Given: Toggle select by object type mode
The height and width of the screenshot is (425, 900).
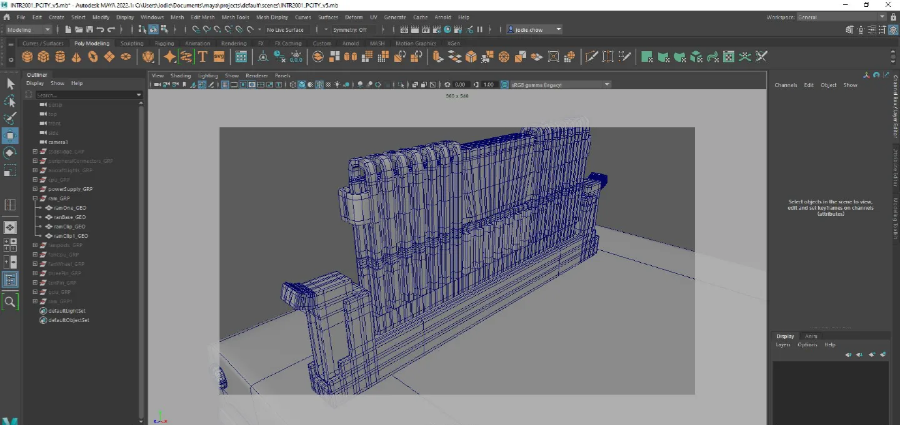Looking at the screenshot, I should 153,29.
